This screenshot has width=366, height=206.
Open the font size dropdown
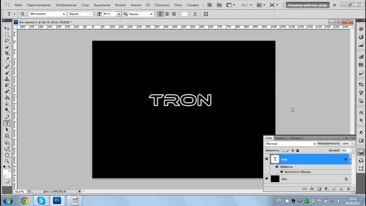119,14
